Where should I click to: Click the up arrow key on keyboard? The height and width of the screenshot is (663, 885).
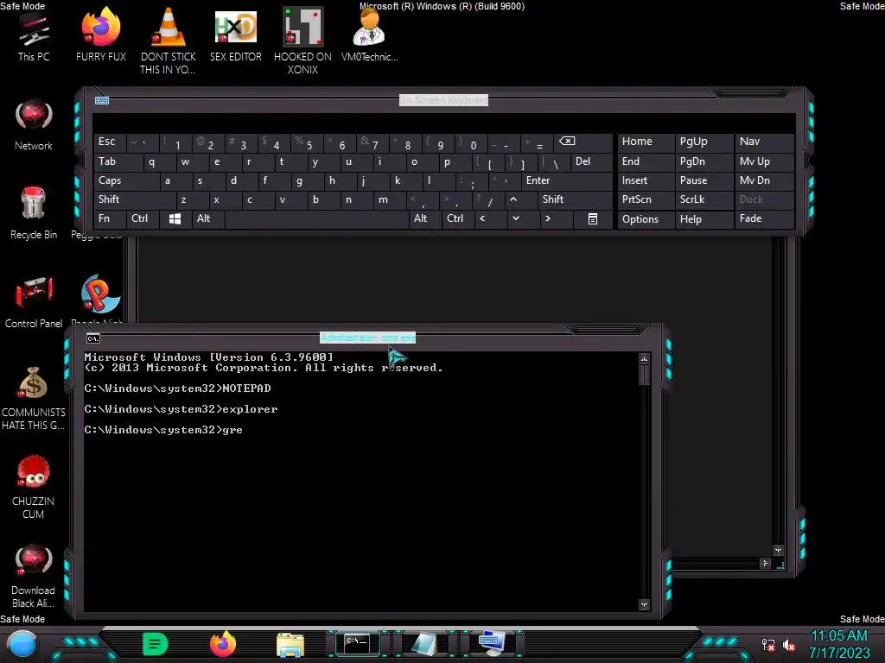tap(520, 199)
